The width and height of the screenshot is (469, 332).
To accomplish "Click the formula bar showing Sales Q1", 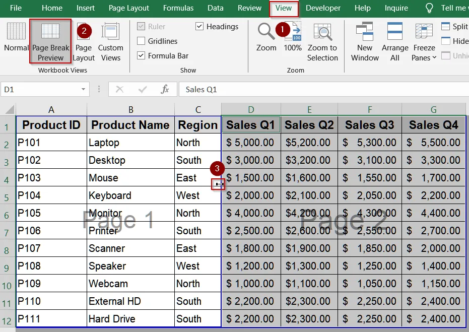I will coord(324,89).
